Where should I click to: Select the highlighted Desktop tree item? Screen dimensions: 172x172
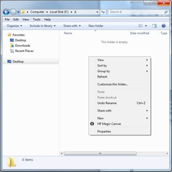tap(31, 62)
